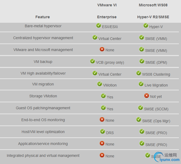This screenshot has width=181, height=164.
Task: Select the Storage VMotion feature label
Action: pos(43,96)
